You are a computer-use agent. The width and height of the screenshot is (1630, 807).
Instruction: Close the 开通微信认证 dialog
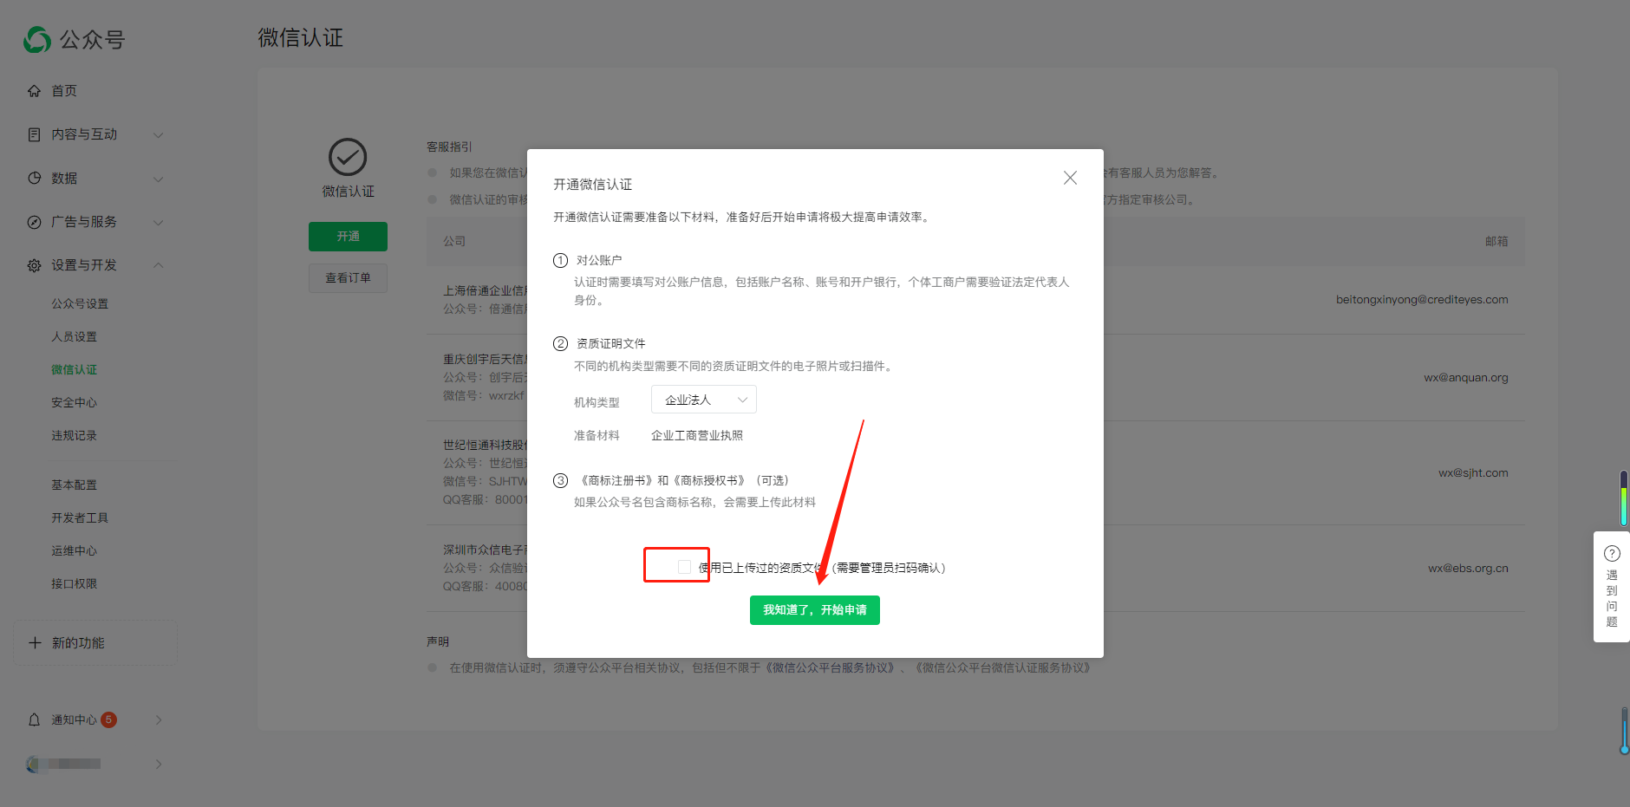(1070, 178)
